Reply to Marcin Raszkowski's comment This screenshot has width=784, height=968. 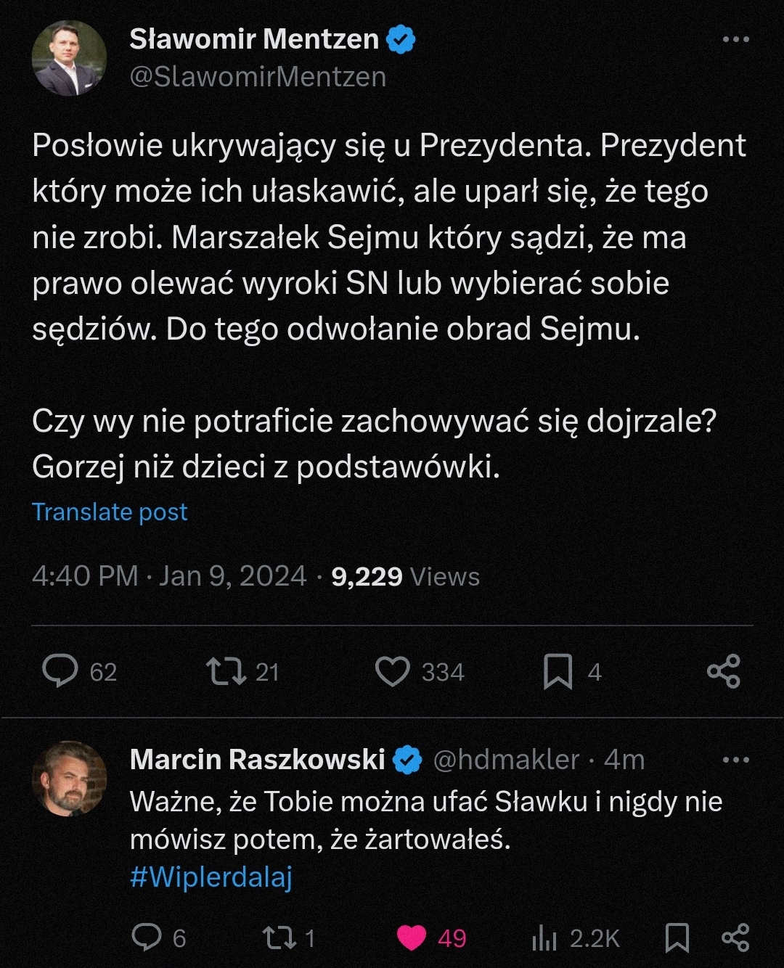pyautogui.click(x=147, y=937)
